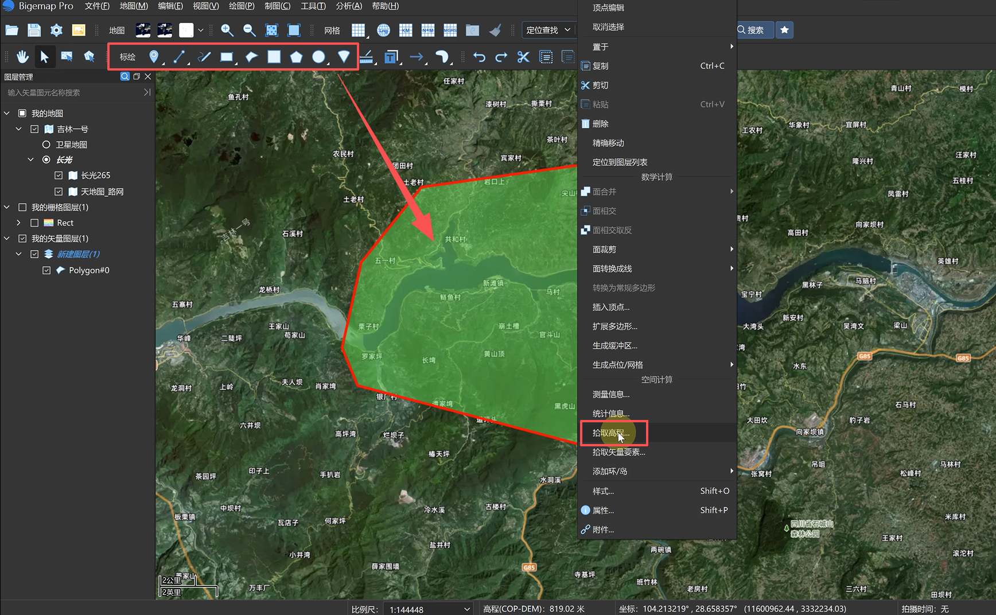
Task: Select the line drawing tool
Action: tap(179, 57)
